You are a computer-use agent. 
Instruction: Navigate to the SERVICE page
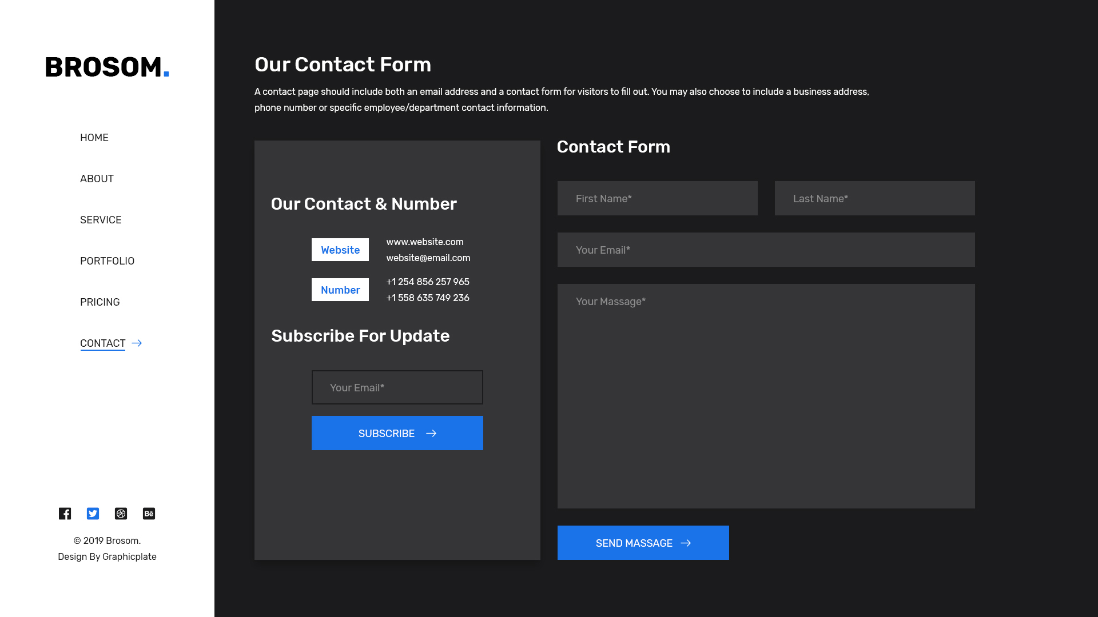point(101,220)
